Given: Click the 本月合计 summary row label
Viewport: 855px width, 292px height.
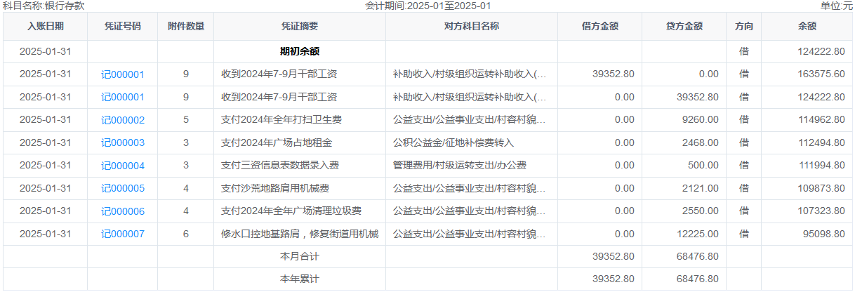Looking at the screenshot, I should [300, 257].
